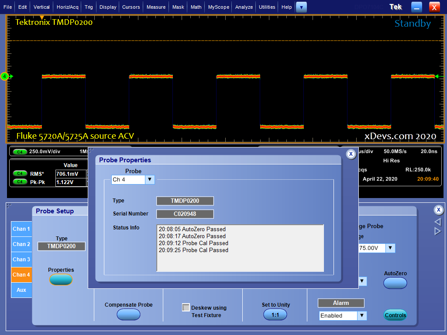Click the C4 badge for Pk-Pk measurement
Image resolution: width=447 pixels, height=335 pixels.
[20, 182]
